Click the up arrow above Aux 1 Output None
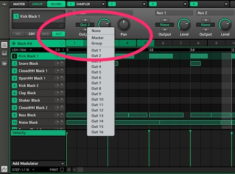This screenshot has width=235, height=174. (164, 20)
